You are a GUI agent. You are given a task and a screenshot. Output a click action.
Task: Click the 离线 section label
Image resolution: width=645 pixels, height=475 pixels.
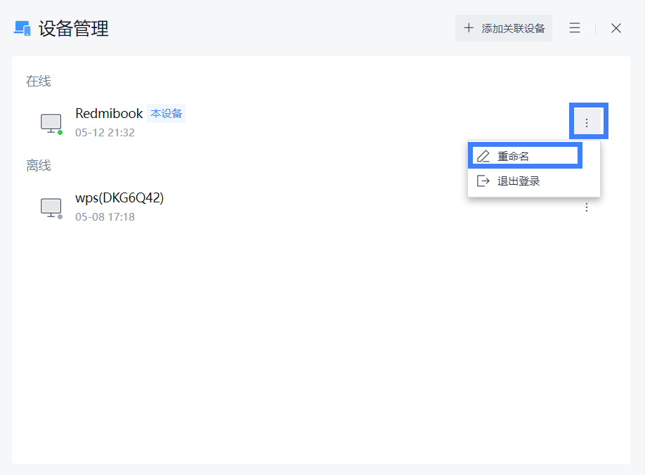click(x=38, y=165)
